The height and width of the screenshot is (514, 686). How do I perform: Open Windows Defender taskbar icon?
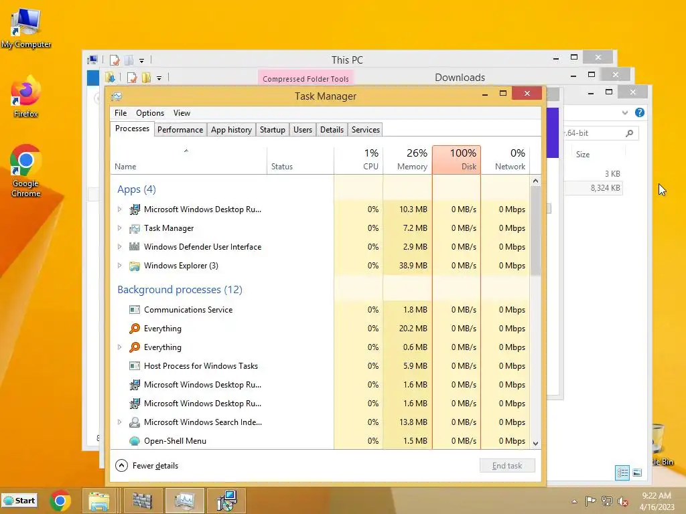(142, 501)
